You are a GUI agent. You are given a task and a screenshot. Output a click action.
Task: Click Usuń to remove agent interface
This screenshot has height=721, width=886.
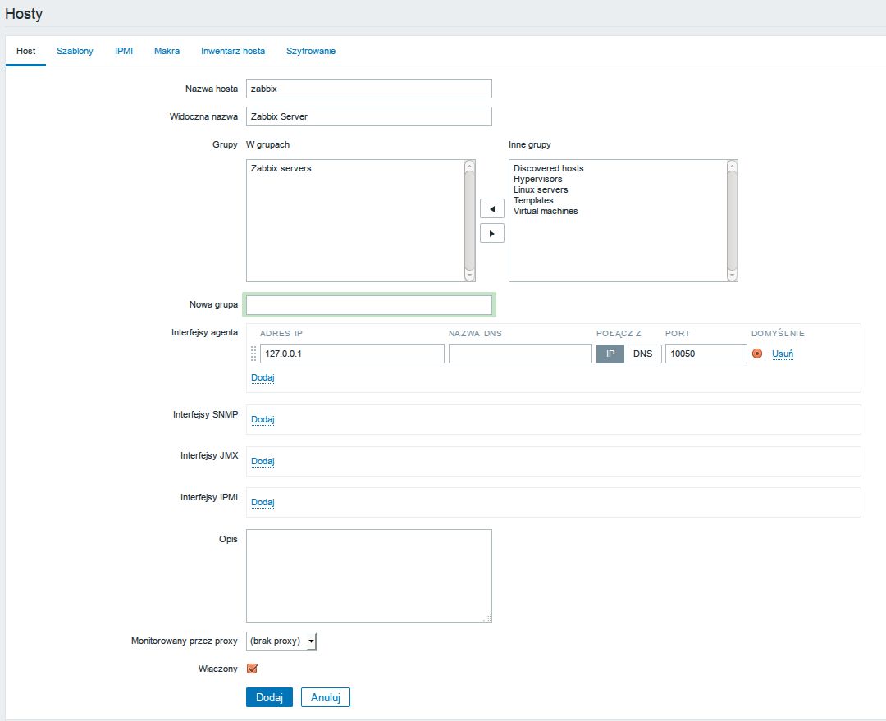click(783, 354)
